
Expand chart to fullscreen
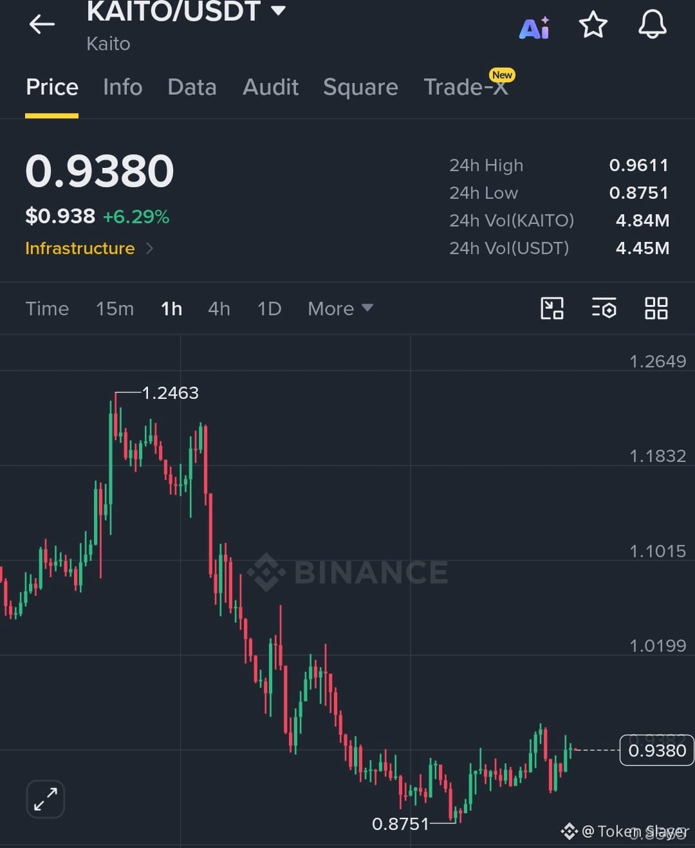pyautogui.click(x=46, y=799)
